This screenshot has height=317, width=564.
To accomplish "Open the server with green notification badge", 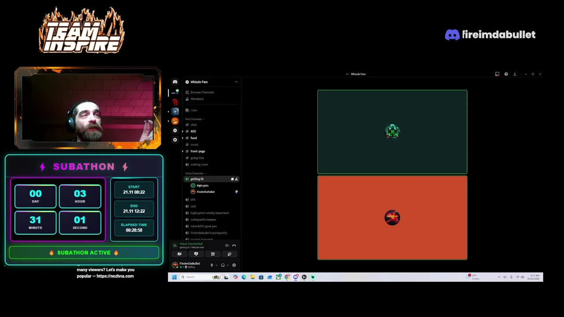I will [x=175, y=92].
